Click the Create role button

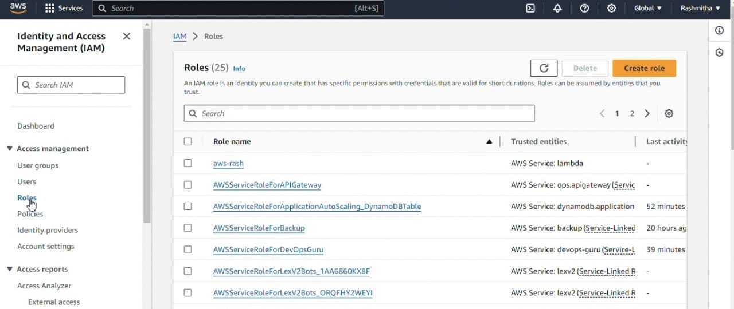tap(644, 68)
